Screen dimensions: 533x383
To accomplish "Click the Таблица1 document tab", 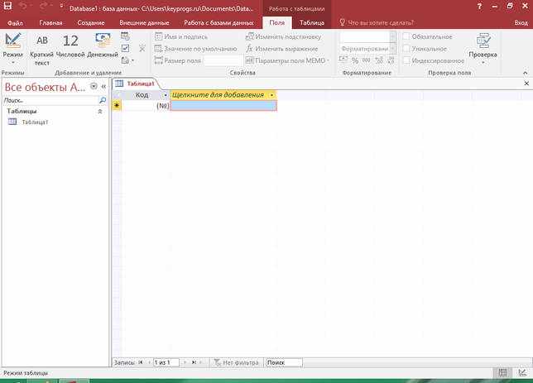I will (x=136, y=84).
